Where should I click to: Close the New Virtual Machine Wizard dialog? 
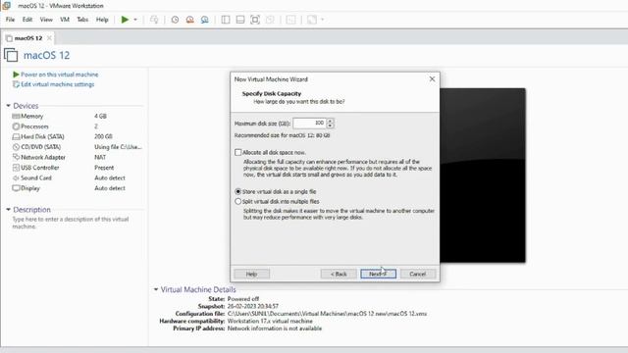(432, 79)
